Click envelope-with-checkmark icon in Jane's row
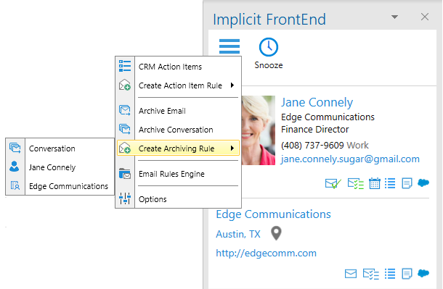 tap(333, 184)
